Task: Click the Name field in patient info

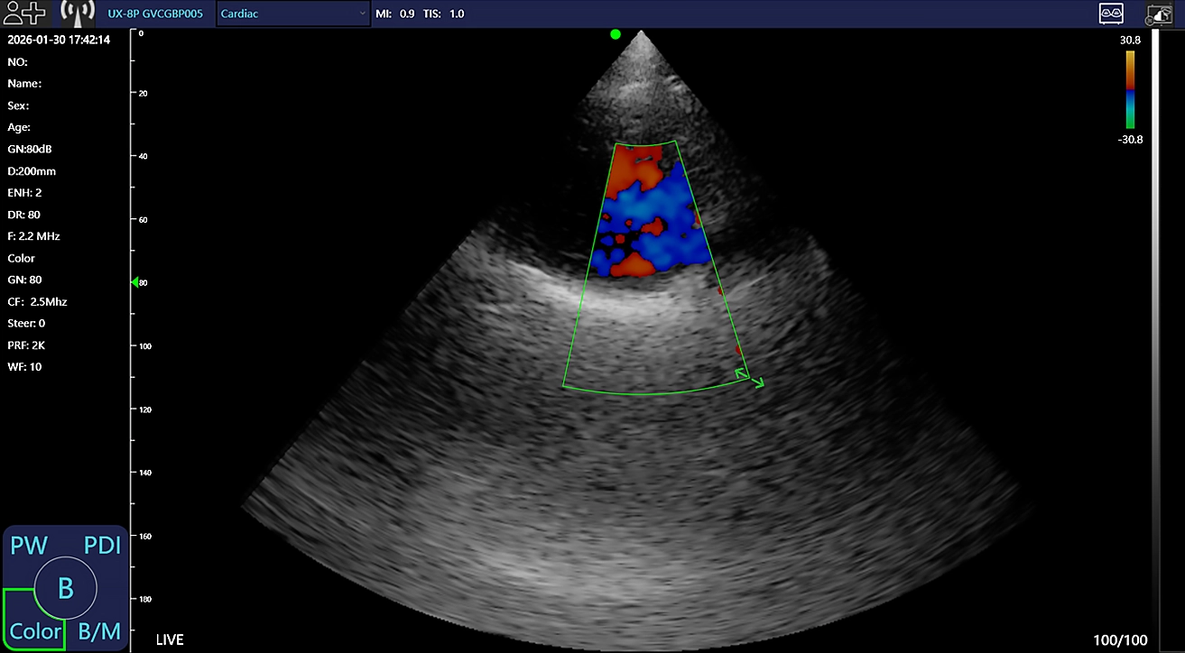Action: pyautogui.click(x=25, y=84)
